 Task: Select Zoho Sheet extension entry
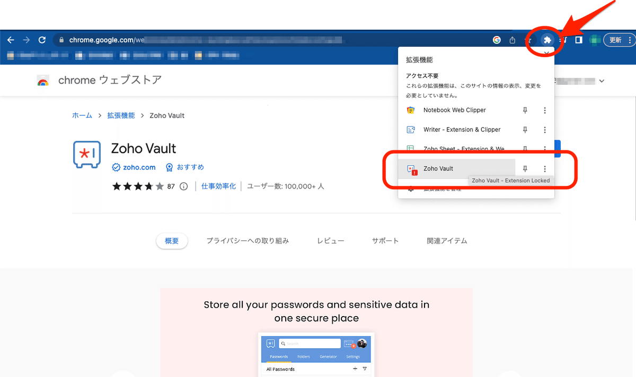pyautogui.click(x=457, y=149)
